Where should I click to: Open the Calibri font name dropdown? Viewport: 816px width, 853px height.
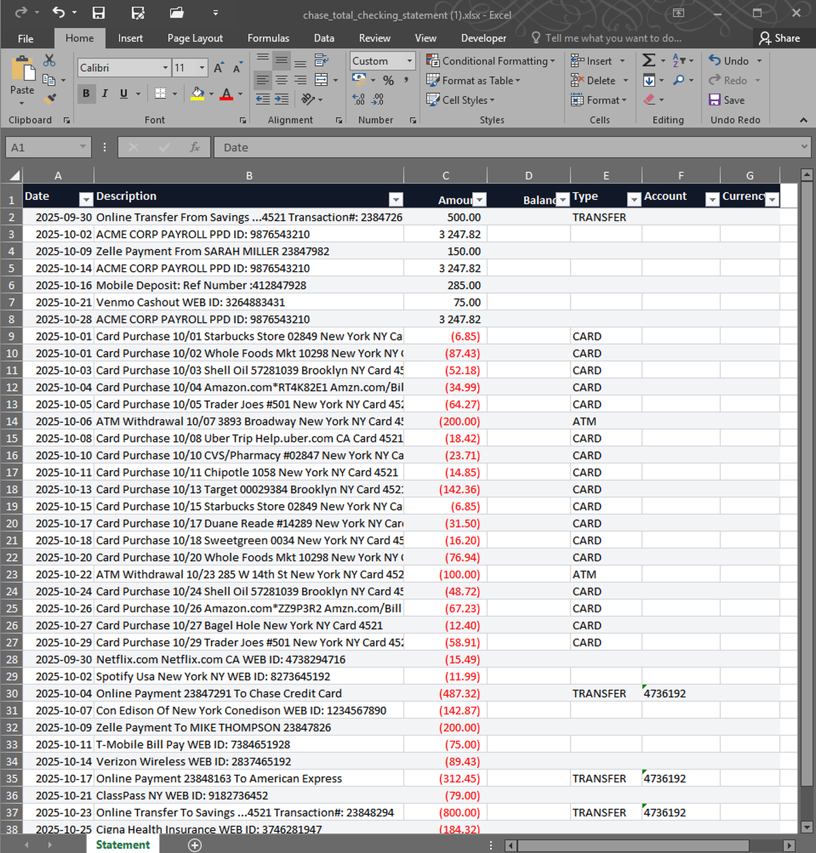[165, 67]
